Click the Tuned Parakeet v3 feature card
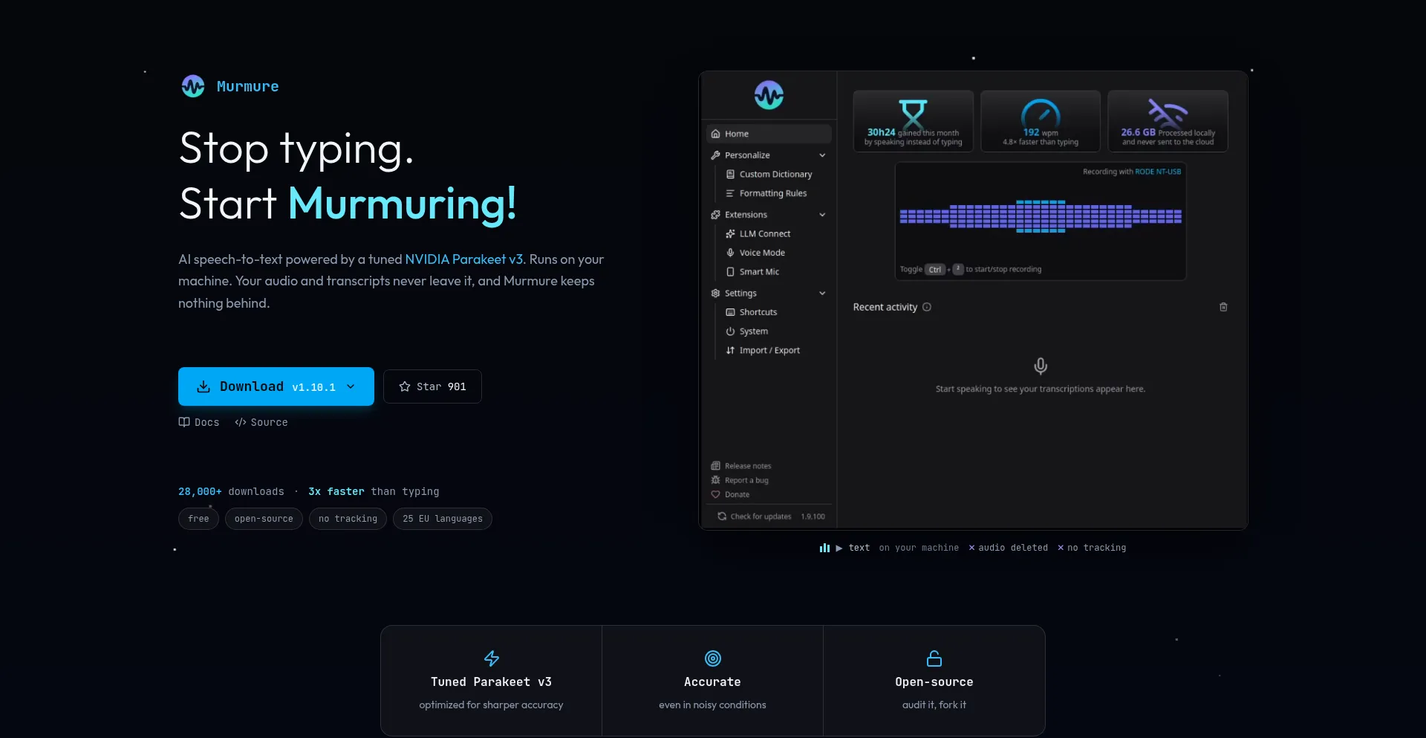 click(x=491, y=681)
